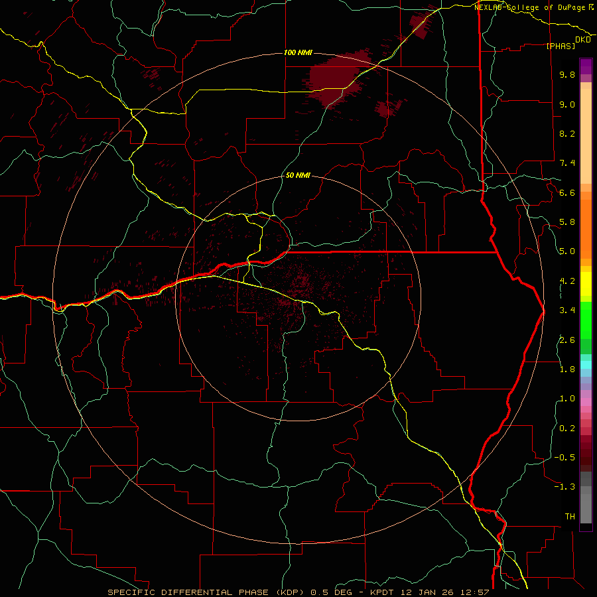Click the TH threshold label in legend
This screenshot has width=597, height=597.
[570, 517]
